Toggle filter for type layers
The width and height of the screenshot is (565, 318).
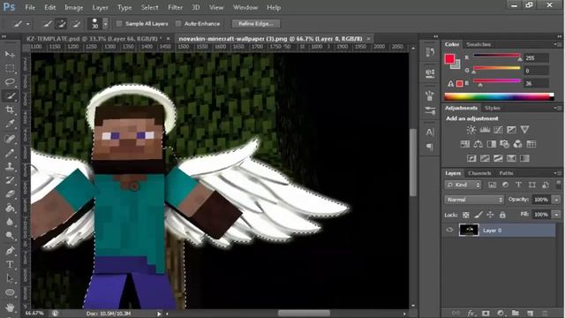[518, 185]
